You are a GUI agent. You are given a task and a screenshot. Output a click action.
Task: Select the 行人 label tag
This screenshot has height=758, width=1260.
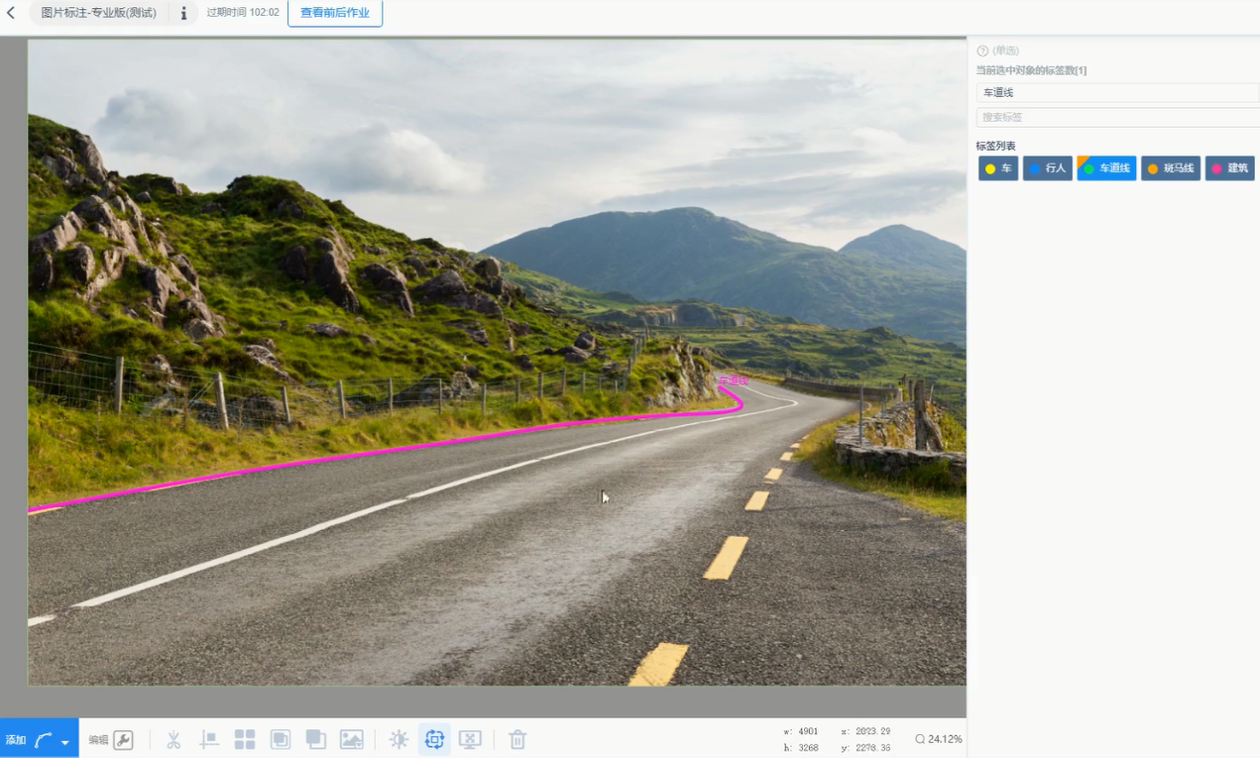point(1047,168)
